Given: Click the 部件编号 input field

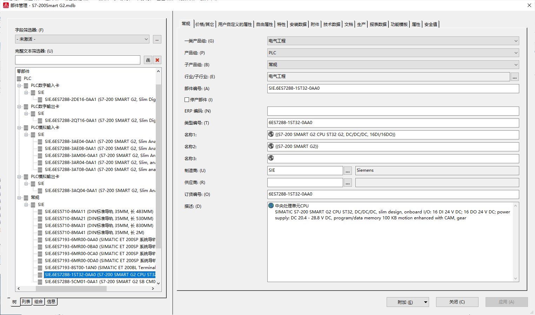Looking at the screenshot, I should tap(393, 89).
